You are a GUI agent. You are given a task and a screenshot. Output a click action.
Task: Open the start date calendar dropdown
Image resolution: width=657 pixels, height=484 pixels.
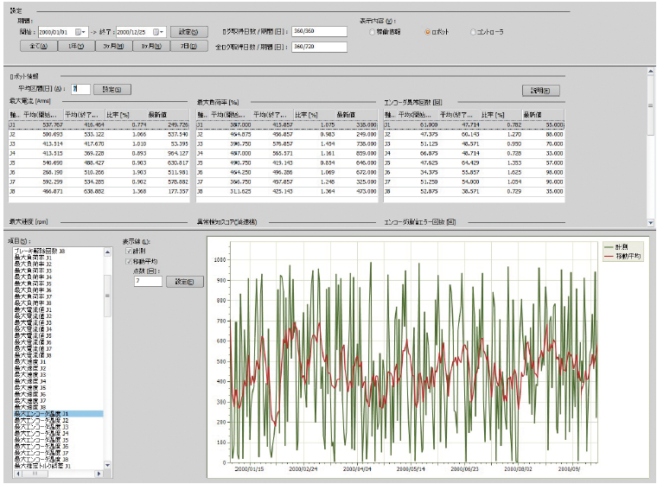(x=82, y=32)
